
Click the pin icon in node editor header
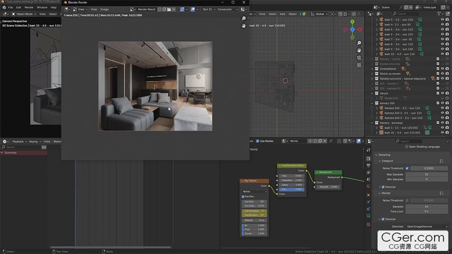coord(331,141)
